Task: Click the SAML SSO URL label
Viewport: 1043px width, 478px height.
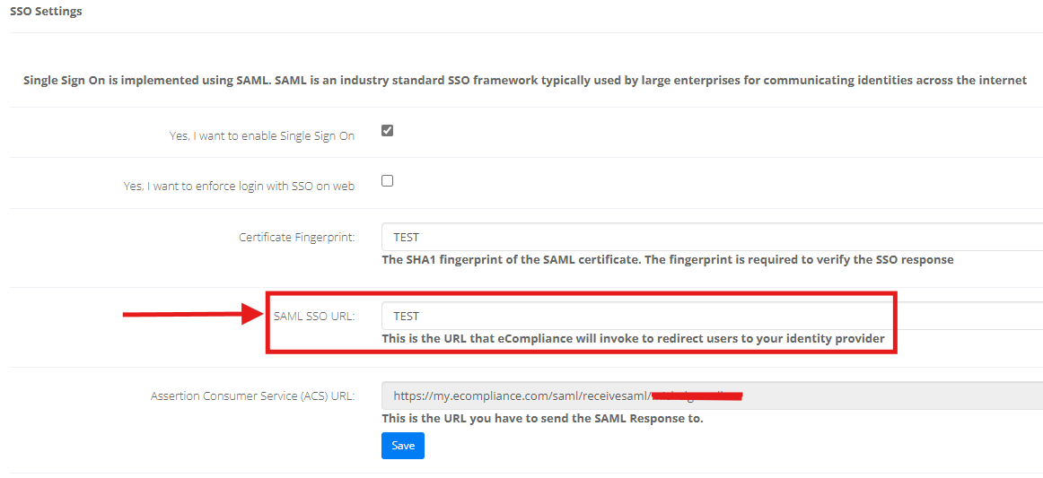Action: pyautogui.click(x=314, y=317)
